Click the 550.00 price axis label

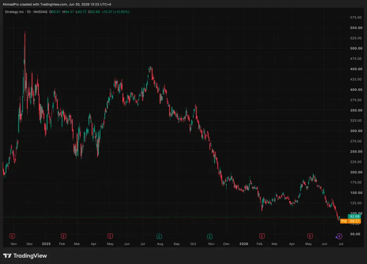pyautogui.click(x=356, y=28)
